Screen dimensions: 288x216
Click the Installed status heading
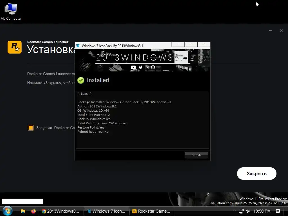[x=98, y=80]
